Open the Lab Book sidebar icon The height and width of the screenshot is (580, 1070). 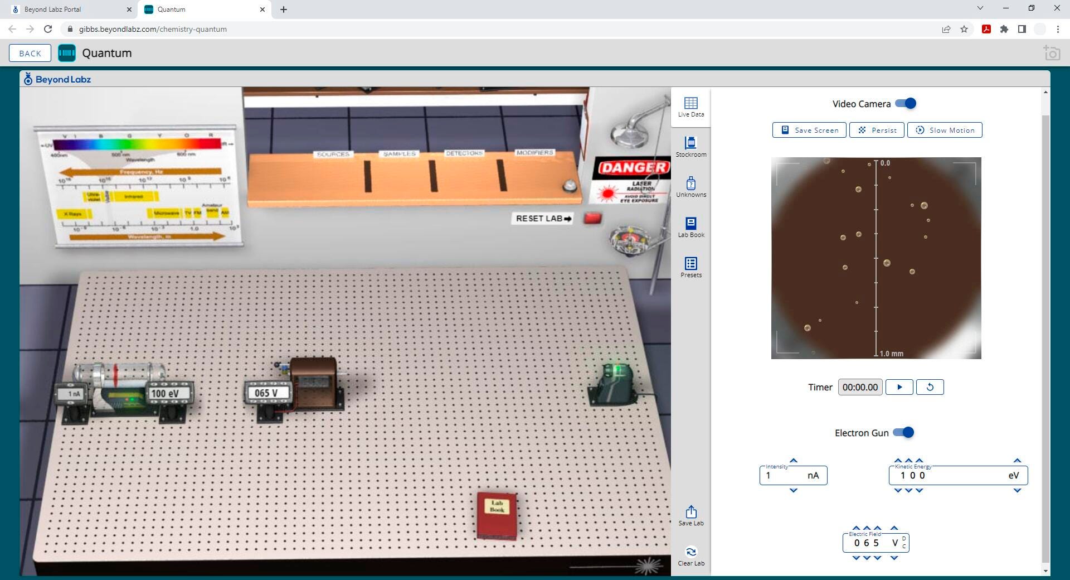690,227
